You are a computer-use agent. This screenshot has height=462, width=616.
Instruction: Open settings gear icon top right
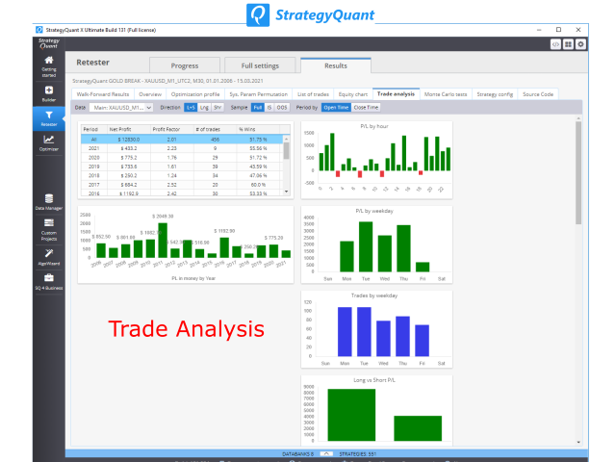point(580,44)
